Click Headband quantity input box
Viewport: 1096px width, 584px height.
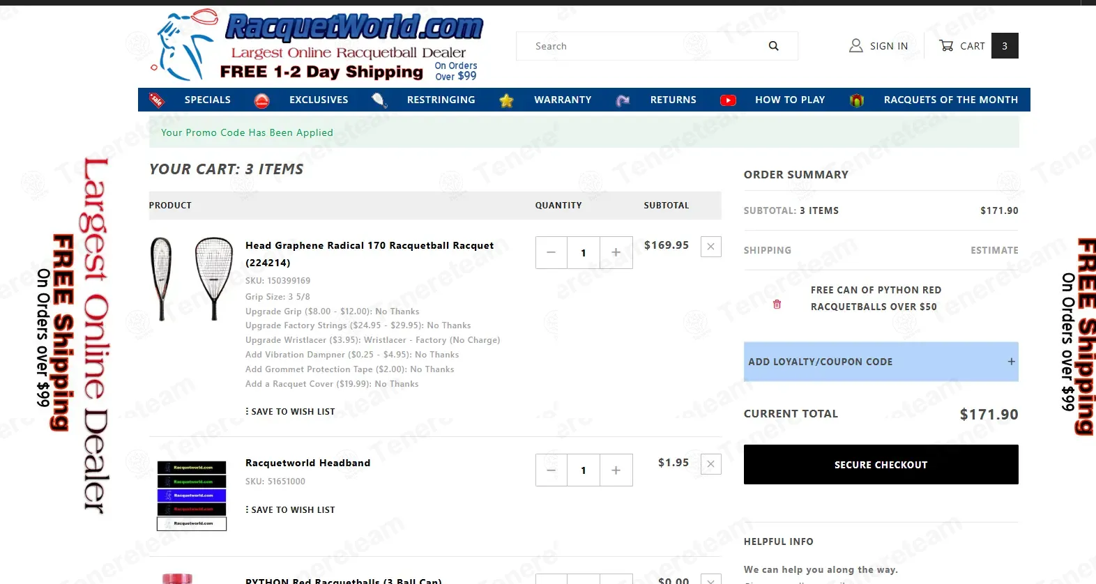click(x=584, y=470)
